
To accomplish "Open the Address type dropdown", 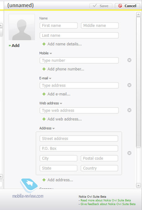I will click(53, 128).
